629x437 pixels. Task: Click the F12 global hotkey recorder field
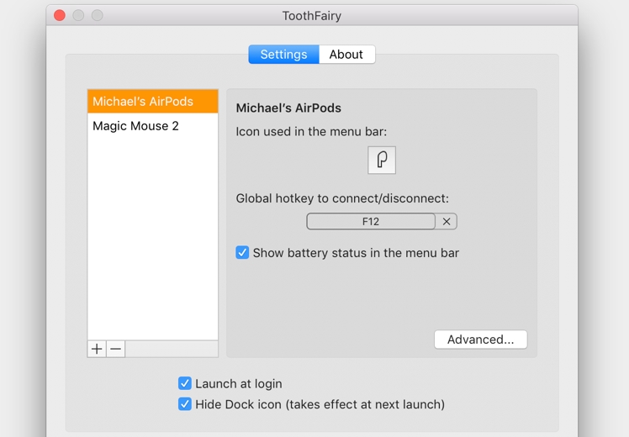click(371, 222)
